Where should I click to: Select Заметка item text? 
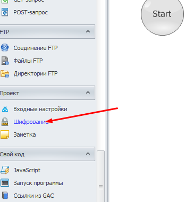[24, 134]
